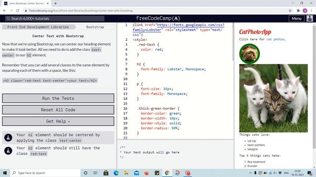Go to the Bootstrap breadcrumb

click(95, 27)
